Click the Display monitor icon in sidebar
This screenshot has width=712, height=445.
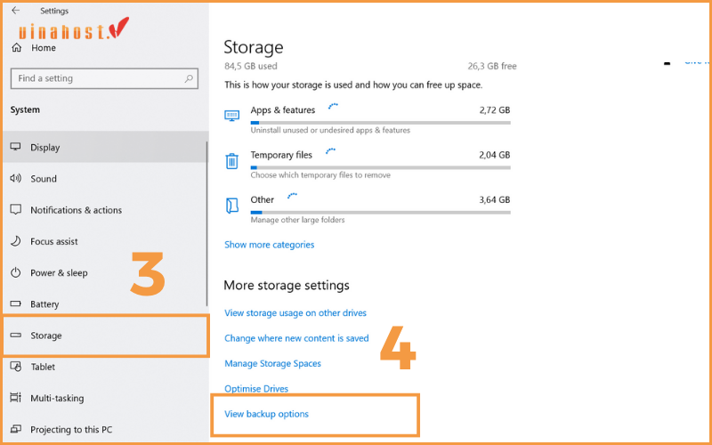click(x=15, y=148)
